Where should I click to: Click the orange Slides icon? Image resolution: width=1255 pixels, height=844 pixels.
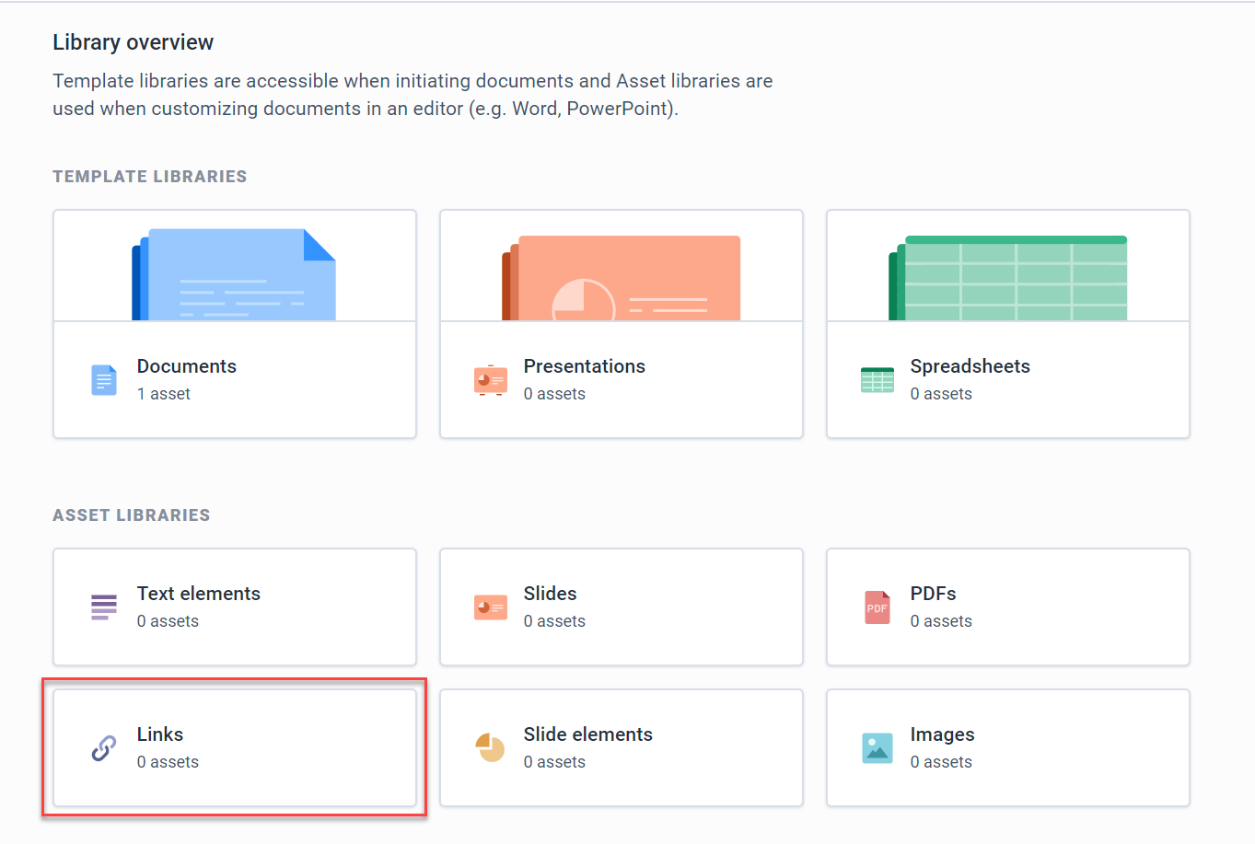coord(490,607)
